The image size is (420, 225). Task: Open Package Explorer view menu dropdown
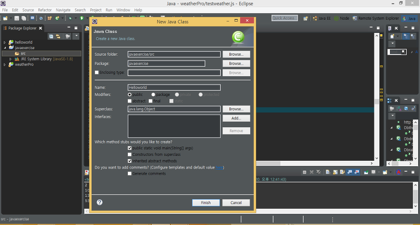coord(77,35)
